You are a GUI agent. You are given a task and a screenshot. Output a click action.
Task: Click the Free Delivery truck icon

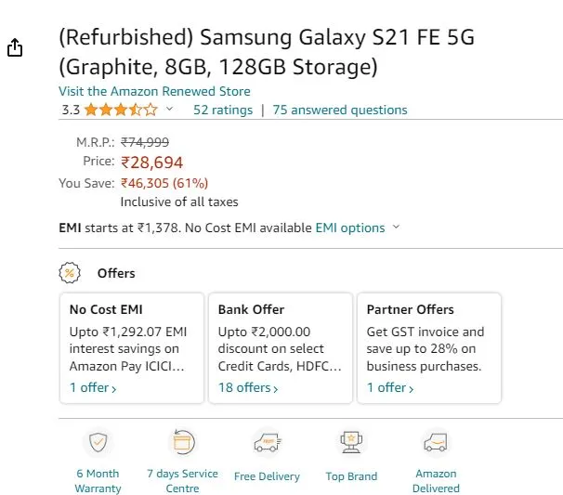(x=268, y=442)
